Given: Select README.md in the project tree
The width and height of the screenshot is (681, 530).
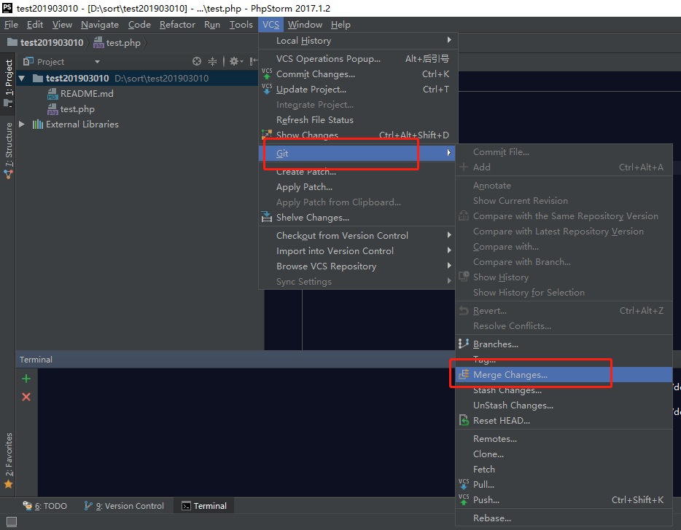Looking at the screenshot, I should tap(87, 94).
